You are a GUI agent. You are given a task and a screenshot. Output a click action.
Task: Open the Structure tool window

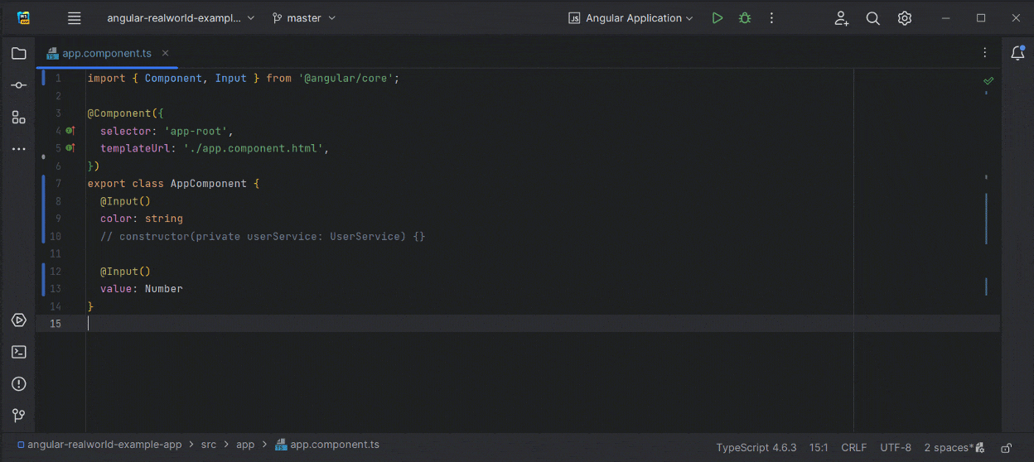[x=18, y=118]
